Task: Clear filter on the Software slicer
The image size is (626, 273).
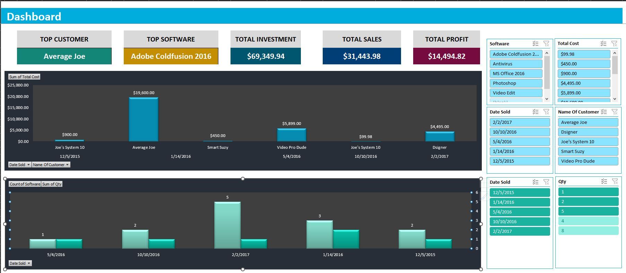Action: 546,44
